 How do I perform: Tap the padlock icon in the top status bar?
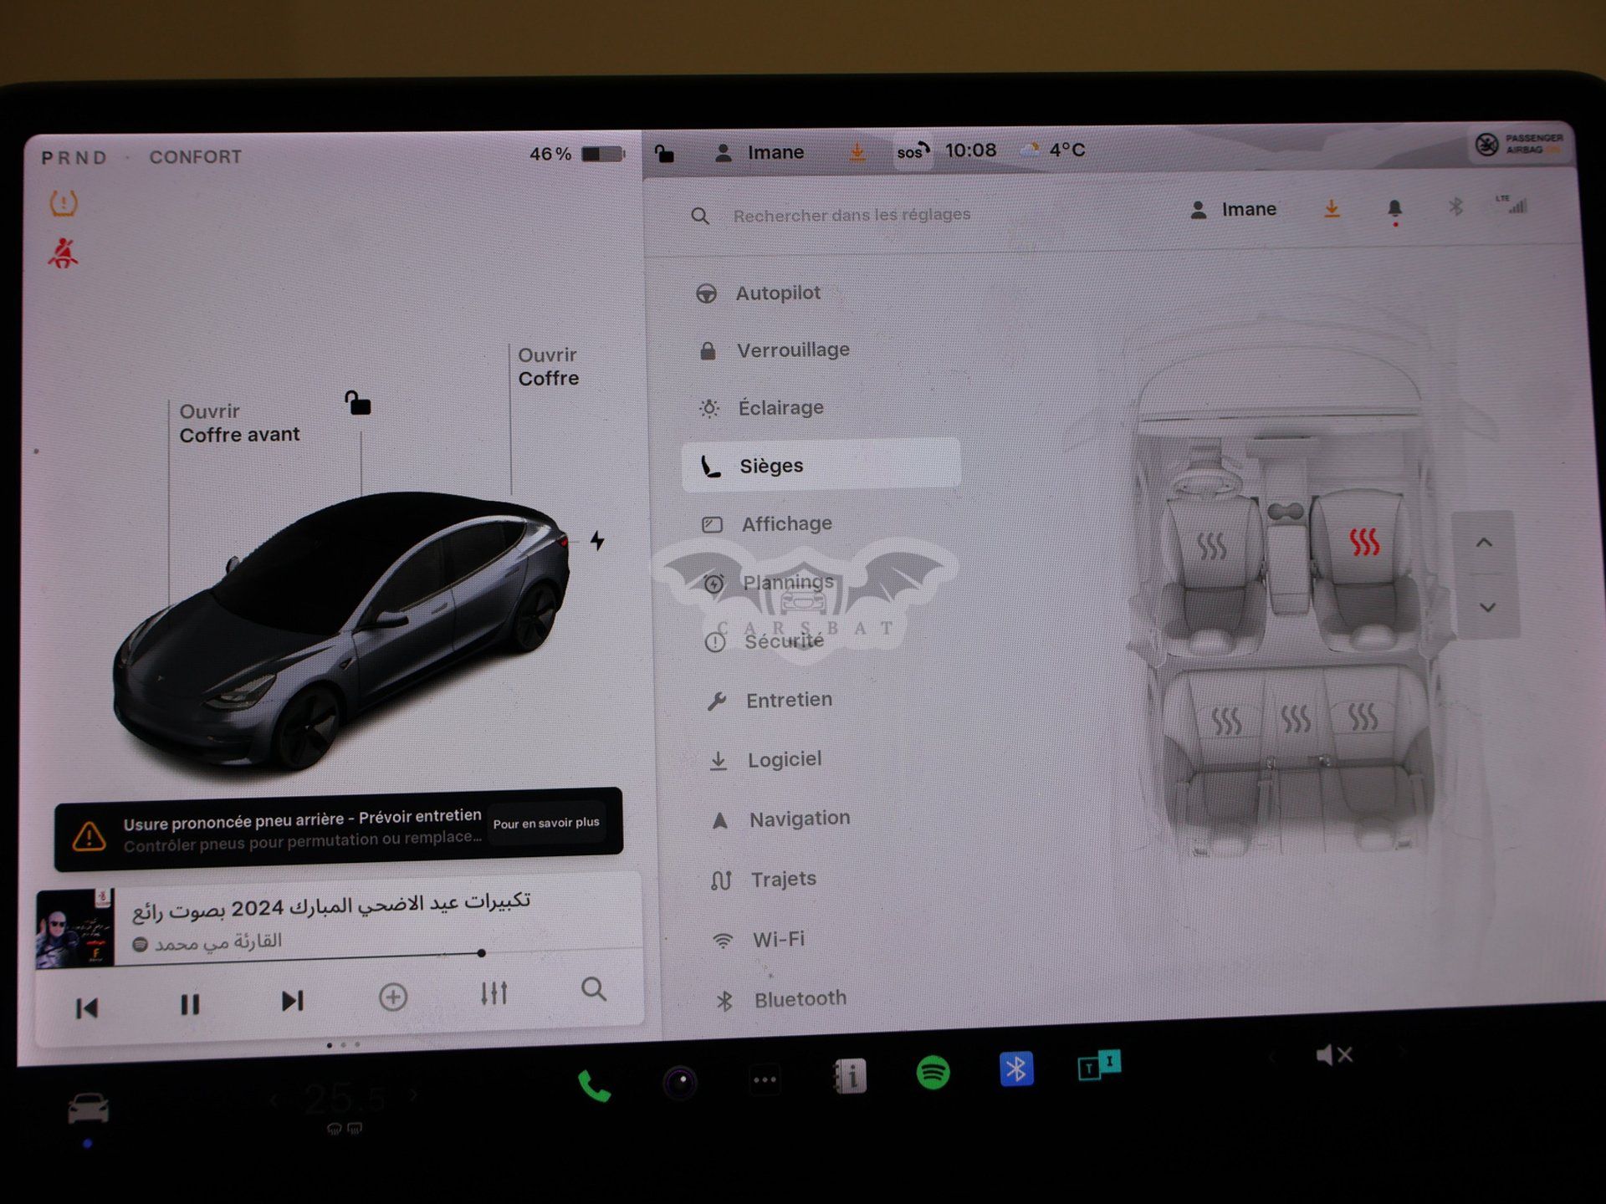click(x=664, y=154)
